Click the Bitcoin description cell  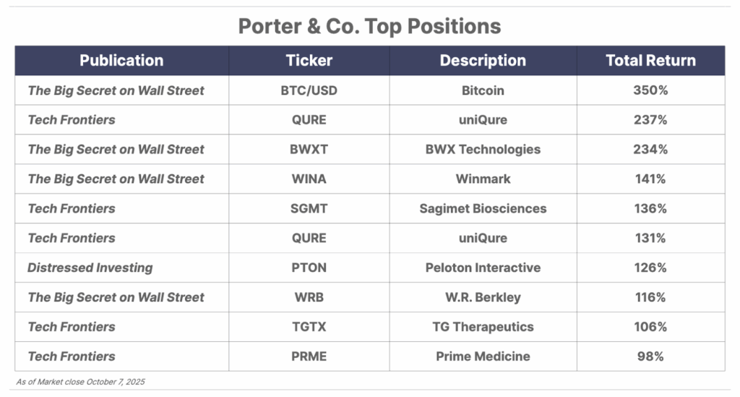click(x=483, y=90)
